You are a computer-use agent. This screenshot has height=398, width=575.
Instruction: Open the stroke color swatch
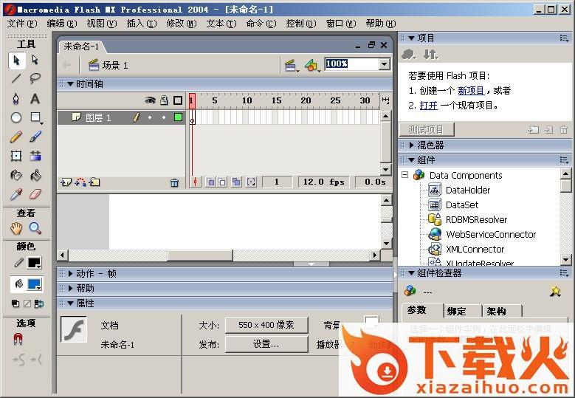coord(35,263)
